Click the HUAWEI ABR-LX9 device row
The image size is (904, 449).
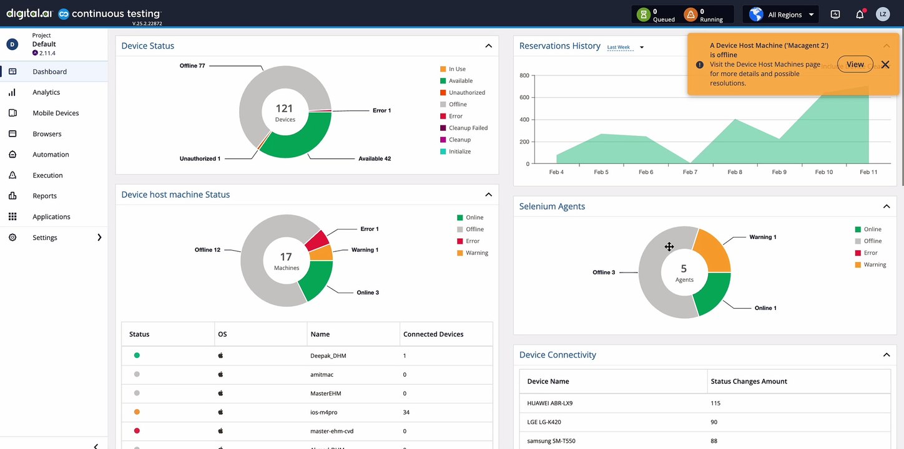705,403
